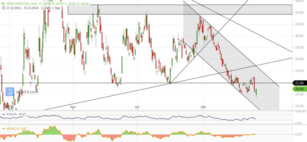Click the green 20,94 current price label
Image resolution: width=307 pixels, height=142 pixels.
point(299,89)
